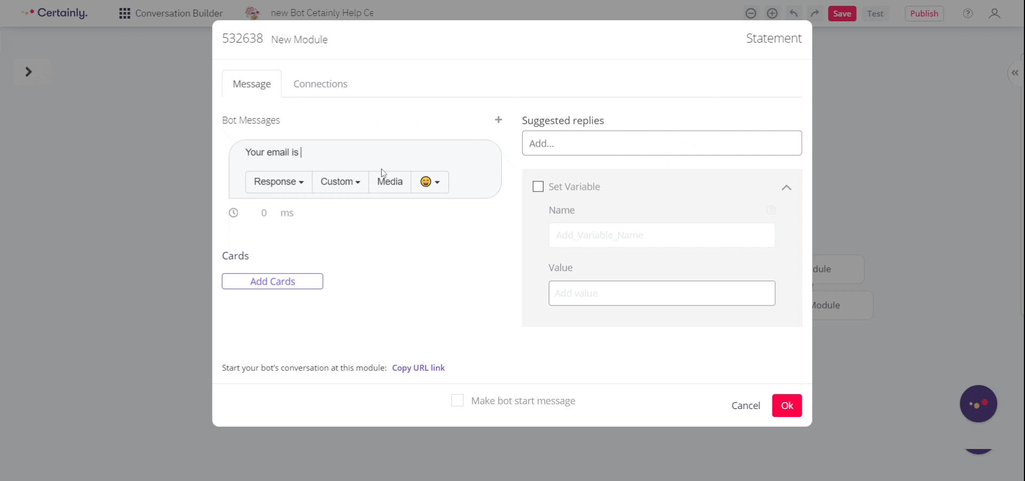Open the help question mark icon
The image size is (1025, 481).
967,14
